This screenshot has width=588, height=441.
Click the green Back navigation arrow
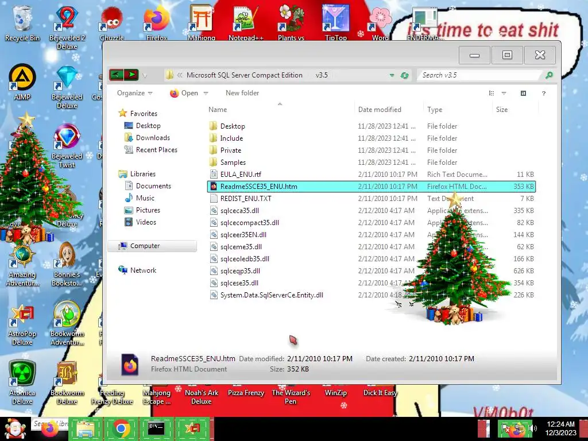coord(116,75)
